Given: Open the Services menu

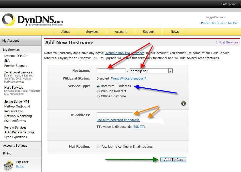Looking at the screenshot, I should (x=92, y=32).
